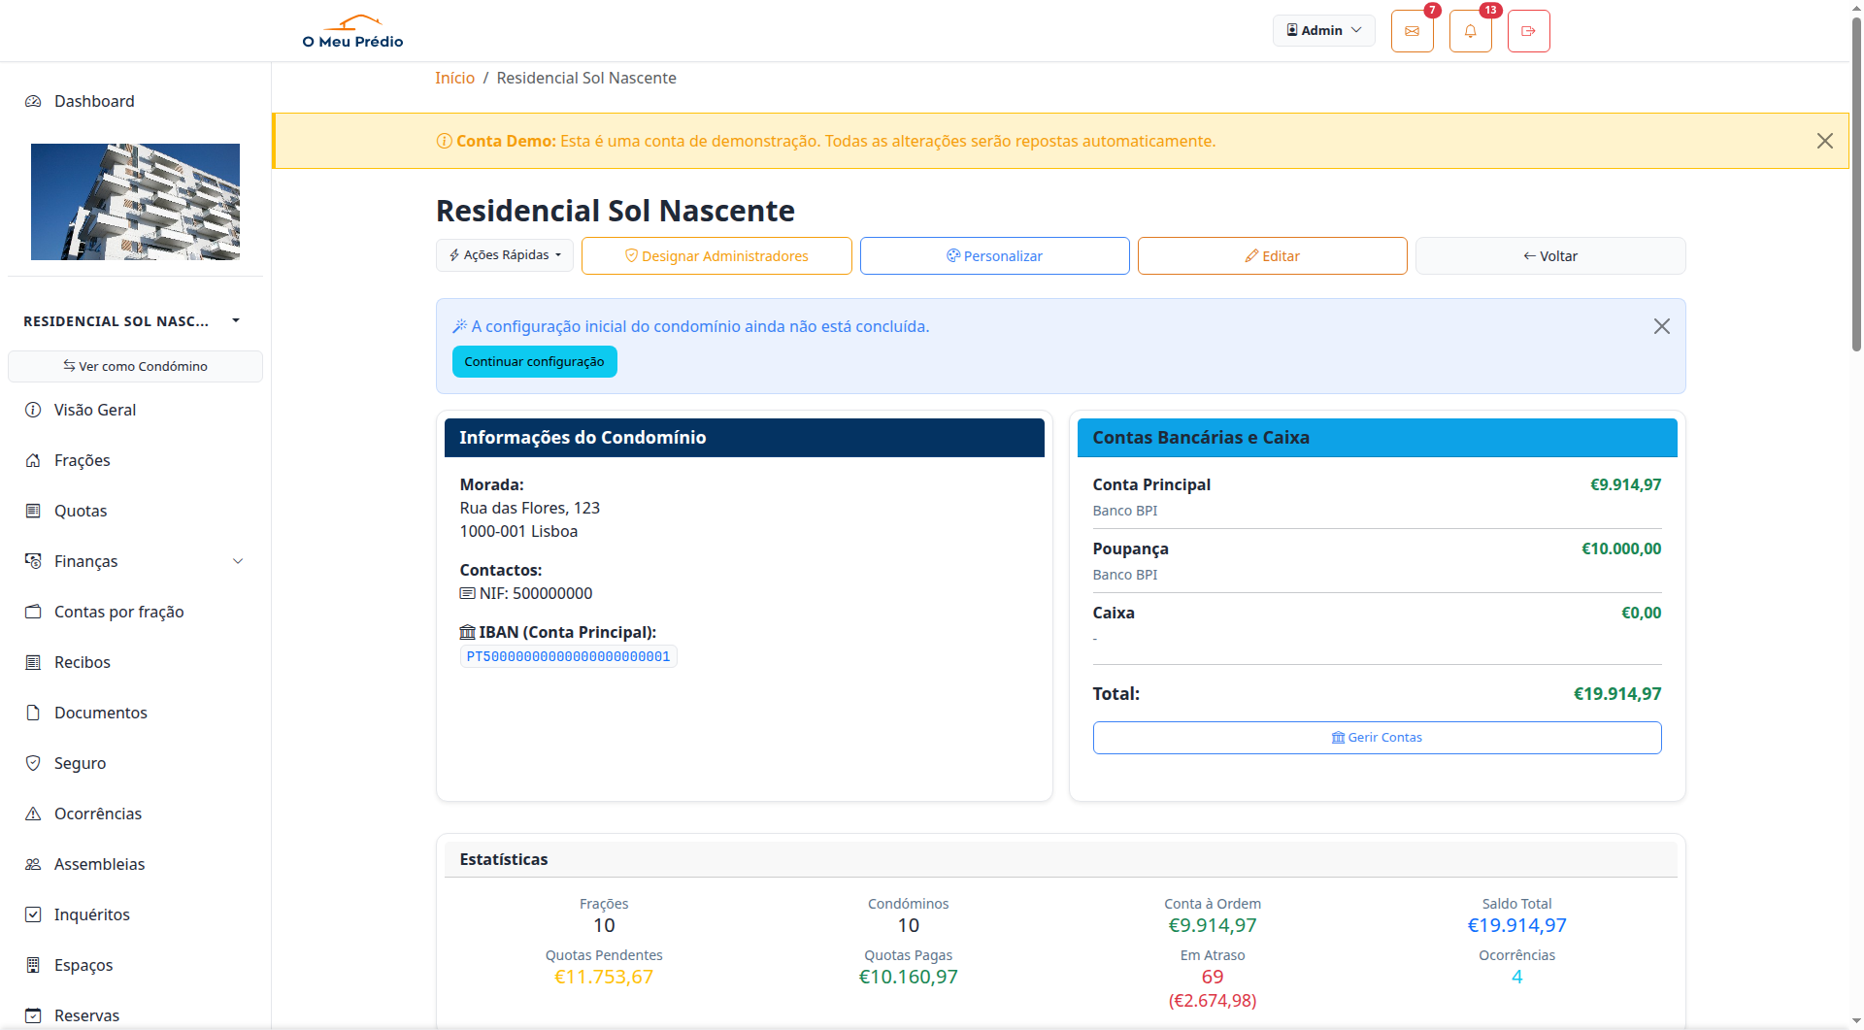Open Quotas in the sidebar

(81, 511)
